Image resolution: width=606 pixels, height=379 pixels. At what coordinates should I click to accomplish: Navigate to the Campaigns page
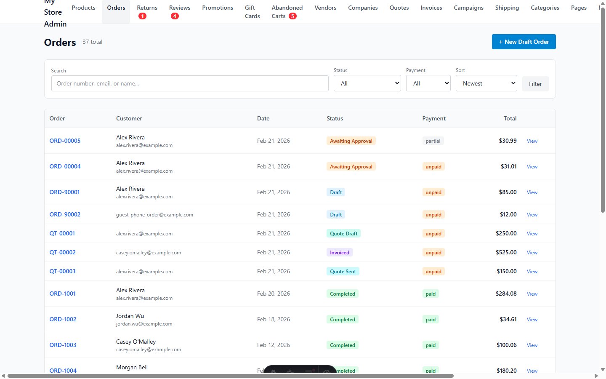(x=468, y=7)
